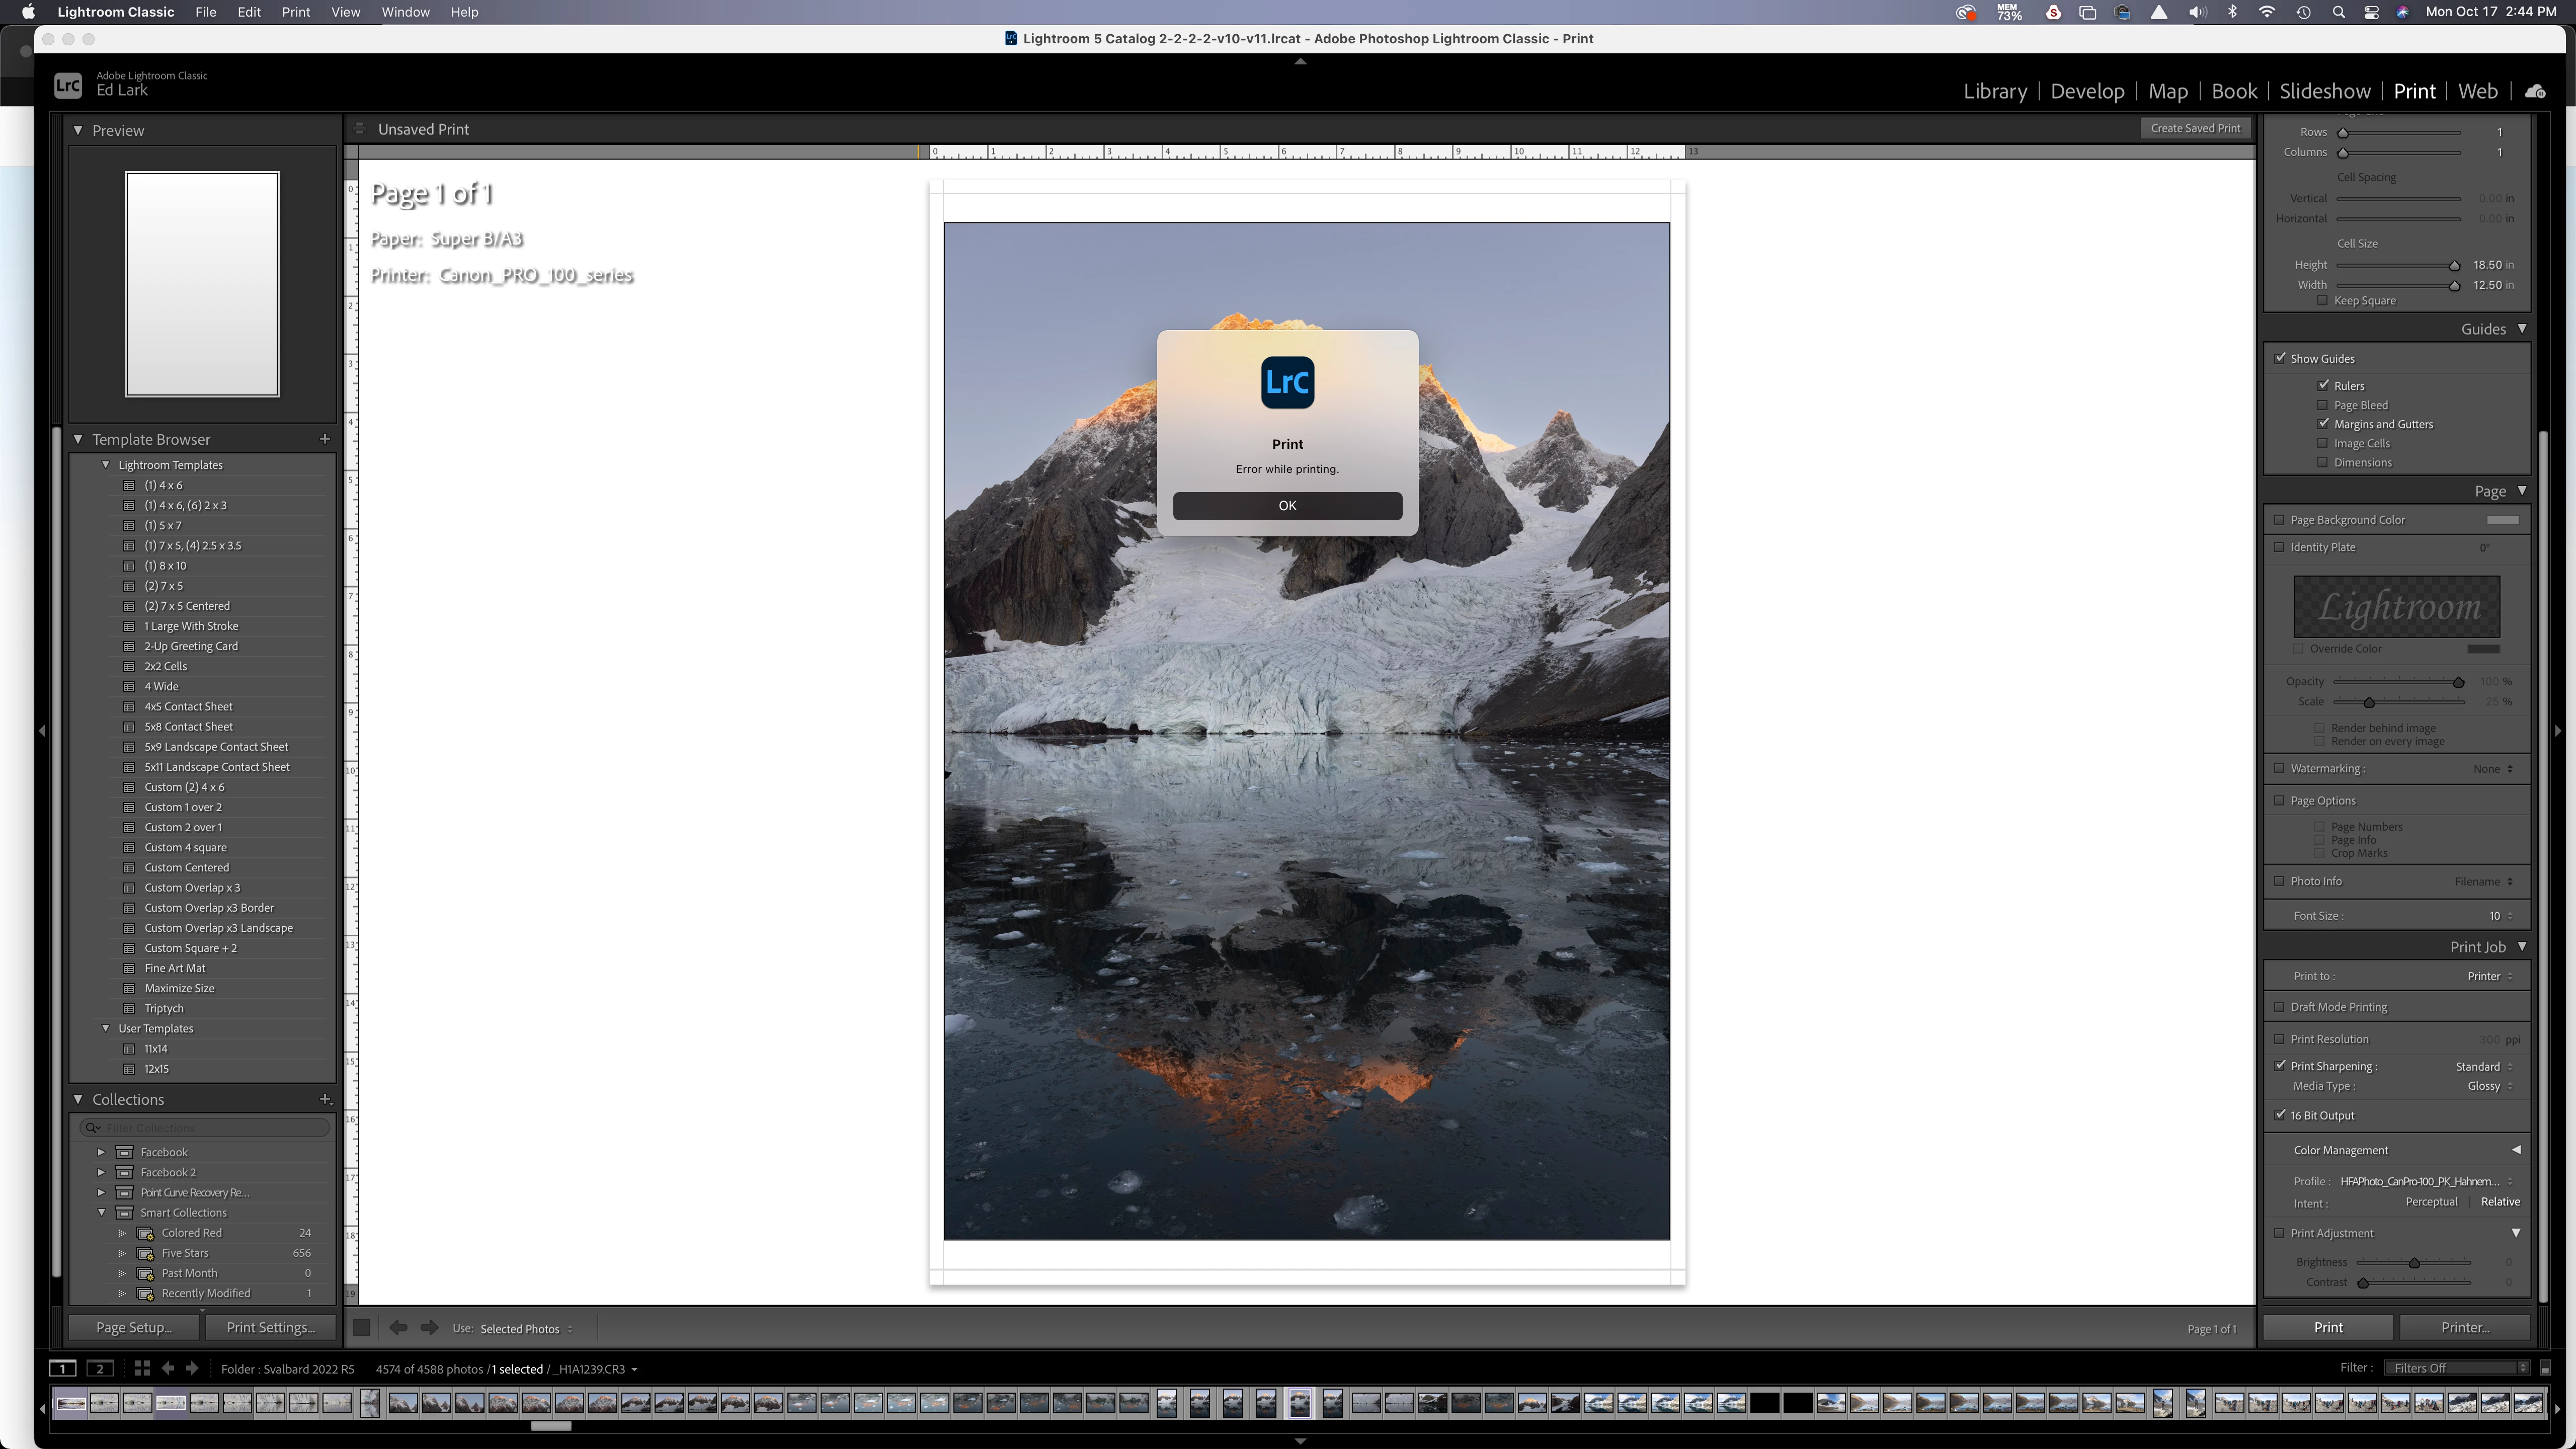The height and width of the screenshot is (1449, 2576).
Task: Enable the Page Bleed guide checkbox
Action: click(x=2322, y=405)
